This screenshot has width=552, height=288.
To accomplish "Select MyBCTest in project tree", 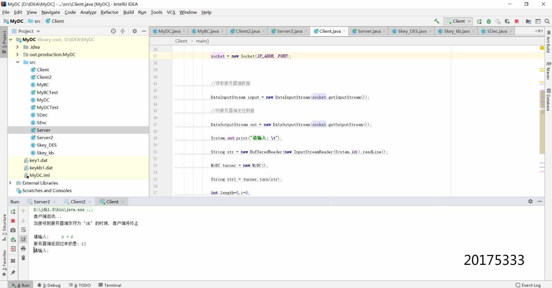I will tap(47, 92).
